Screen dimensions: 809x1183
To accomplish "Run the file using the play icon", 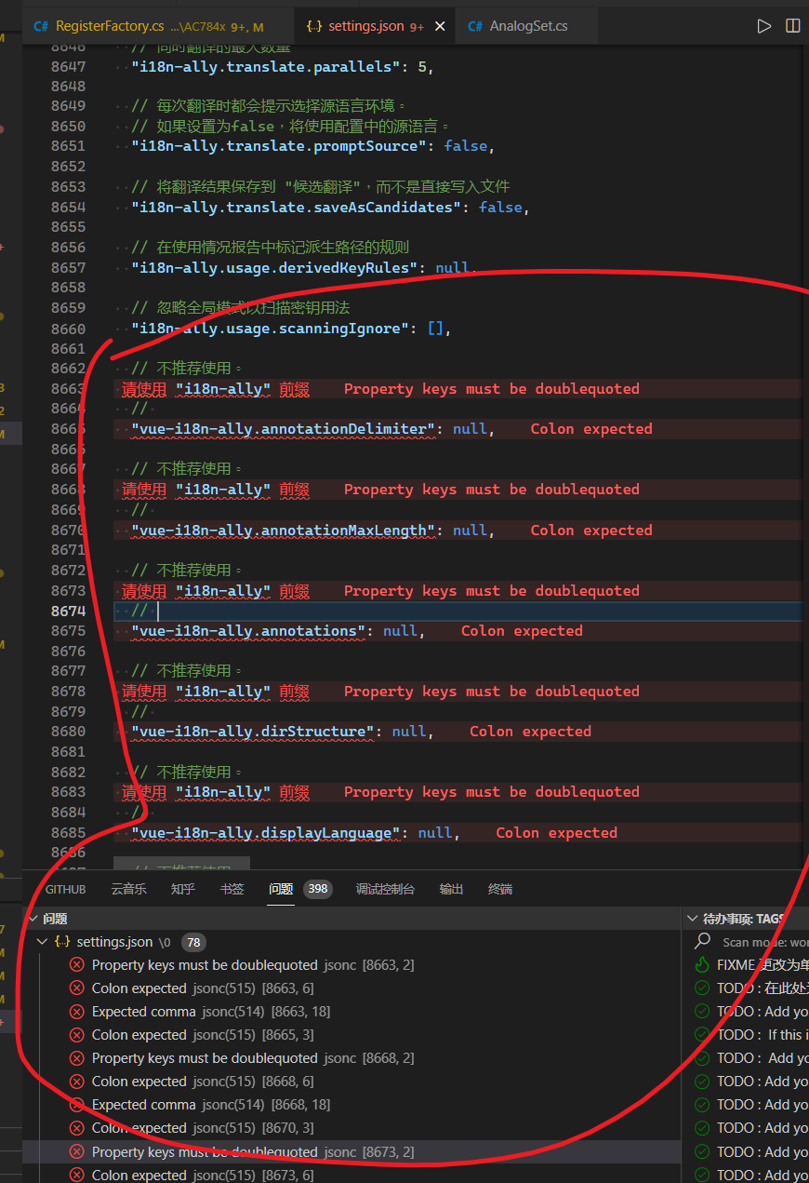I will 764,26.
